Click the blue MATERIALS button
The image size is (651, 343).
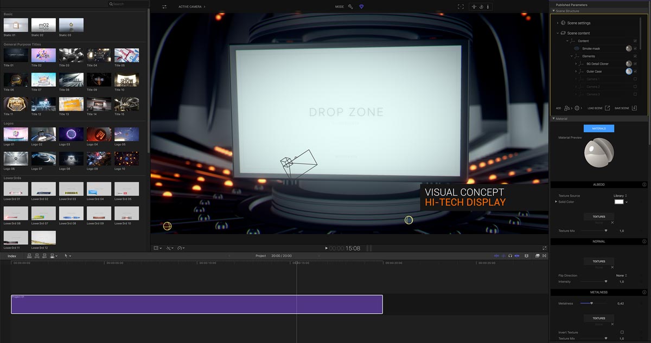(x=599, y=128)
